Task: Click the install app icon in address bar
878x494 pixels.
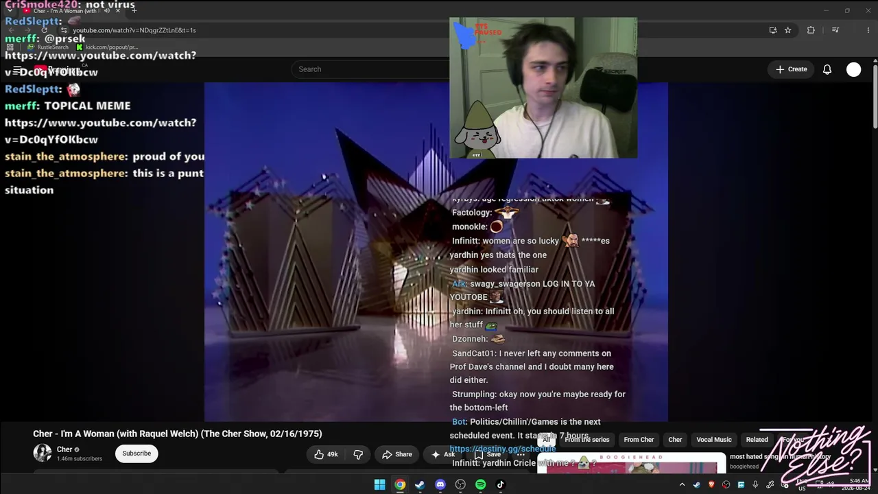Action: 773,30
